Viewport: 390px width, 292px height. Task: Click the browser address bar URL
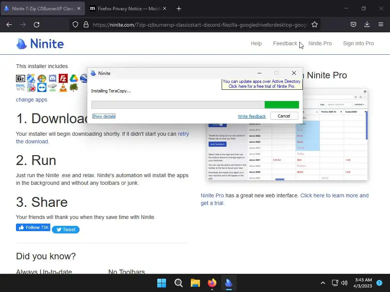coord(200,25)
